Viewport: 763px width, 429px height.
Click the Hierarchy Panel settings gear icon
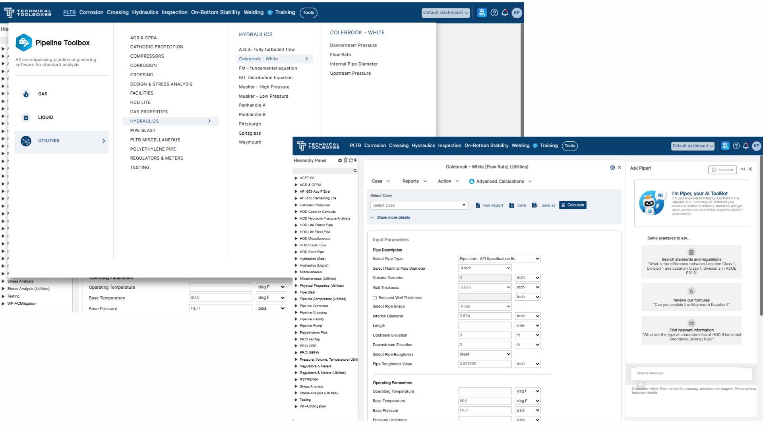(x=340, y=160)
